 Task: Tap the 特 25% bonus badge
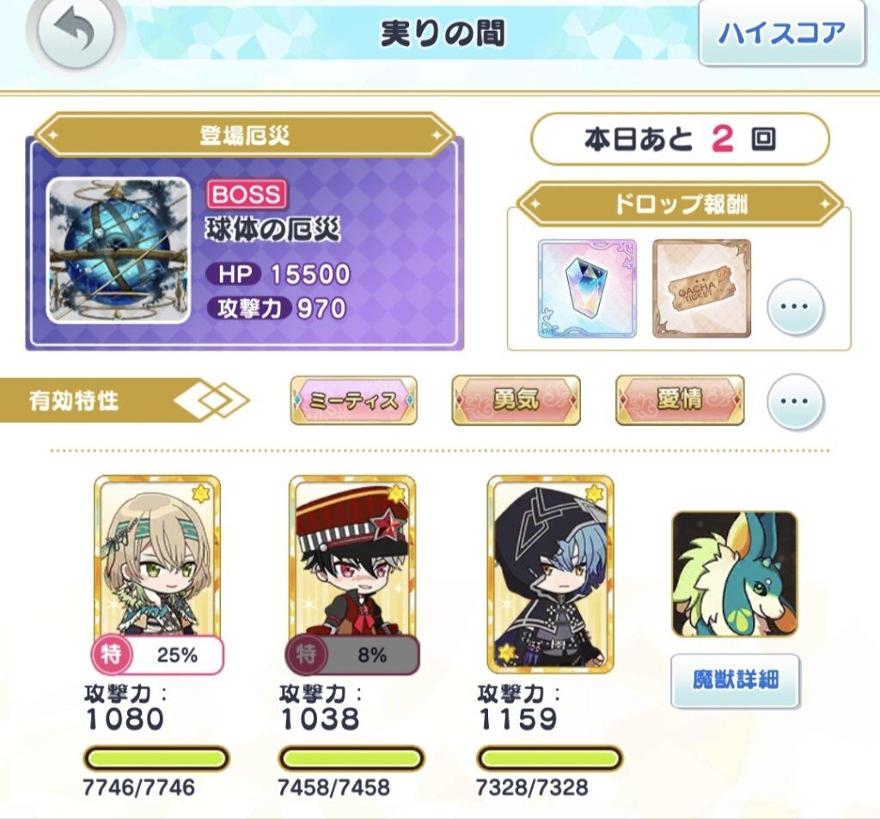pos(157,655)
